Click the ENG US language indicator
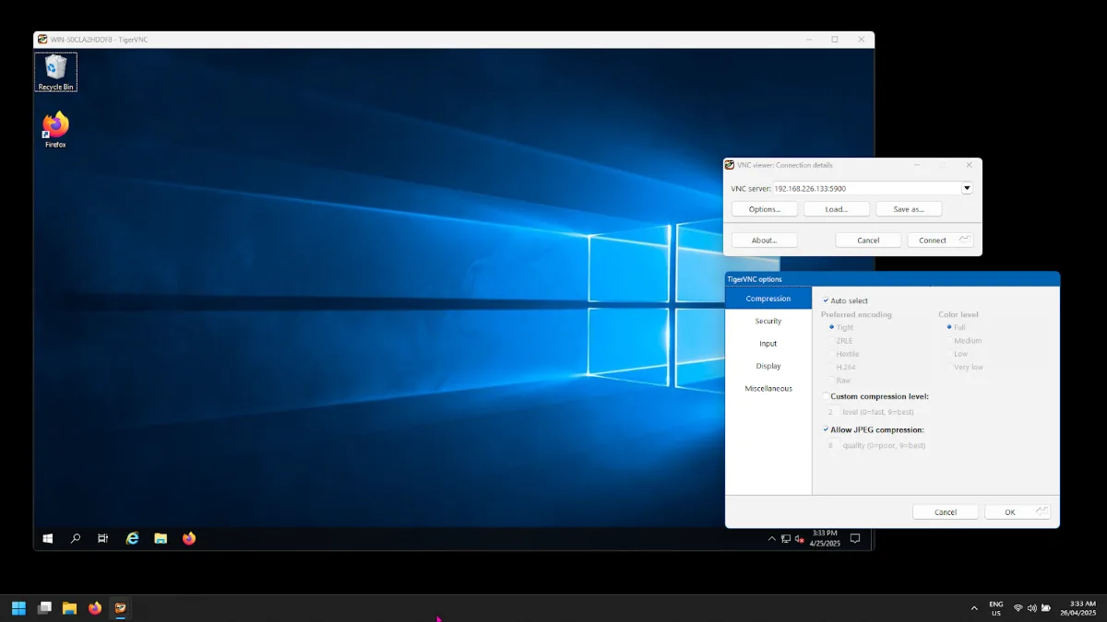Screen dimensions: 1107x622 point(996,608)
